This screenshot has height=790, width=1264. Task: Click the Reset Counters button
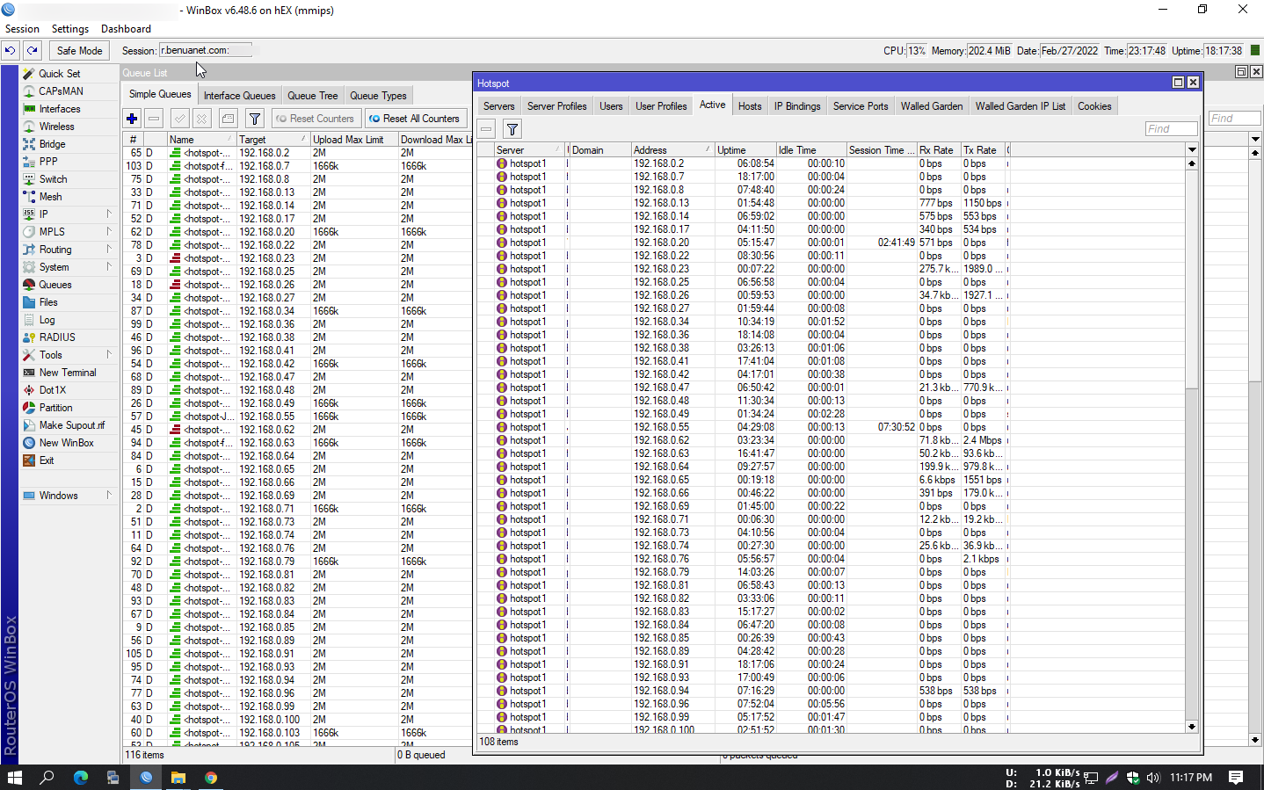(315, 119)
